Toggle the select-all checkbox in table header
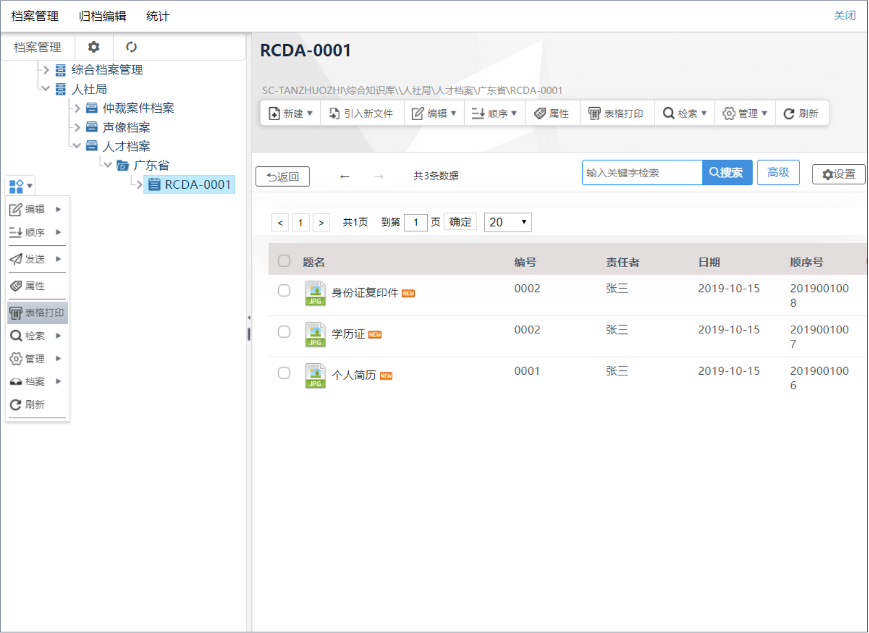Screen dimensions: 869x633 coord(284,261)
